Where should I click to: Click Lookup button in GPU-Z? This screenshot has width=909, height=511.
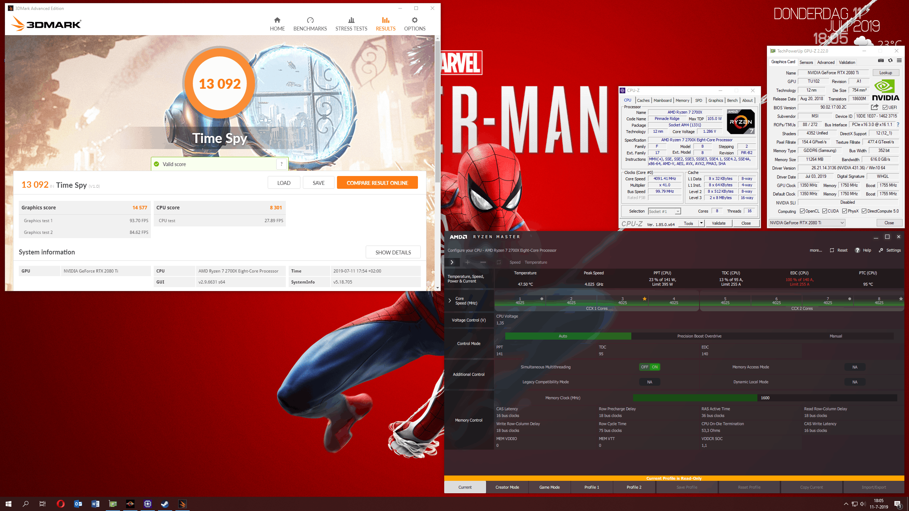[886, 73]
